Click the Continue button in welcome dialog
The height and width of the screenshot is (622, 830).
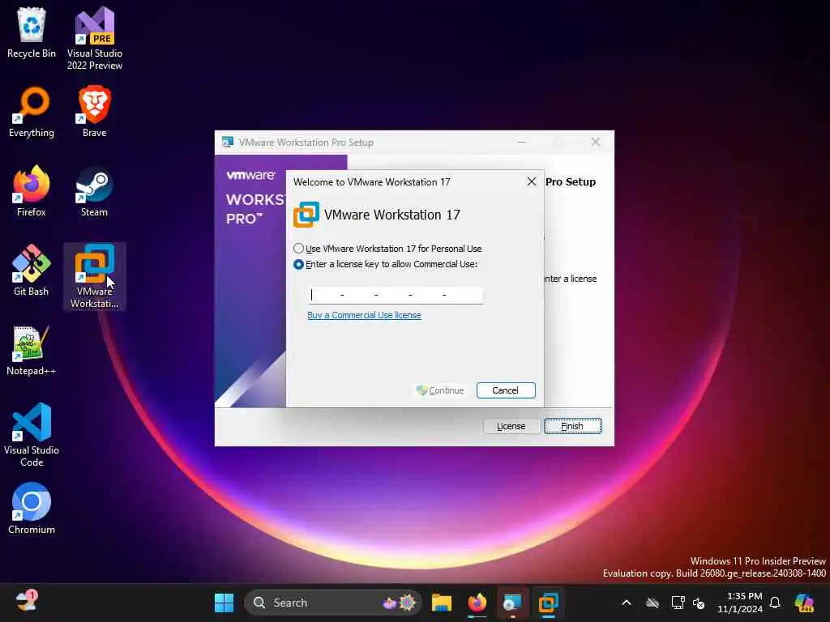440,390
